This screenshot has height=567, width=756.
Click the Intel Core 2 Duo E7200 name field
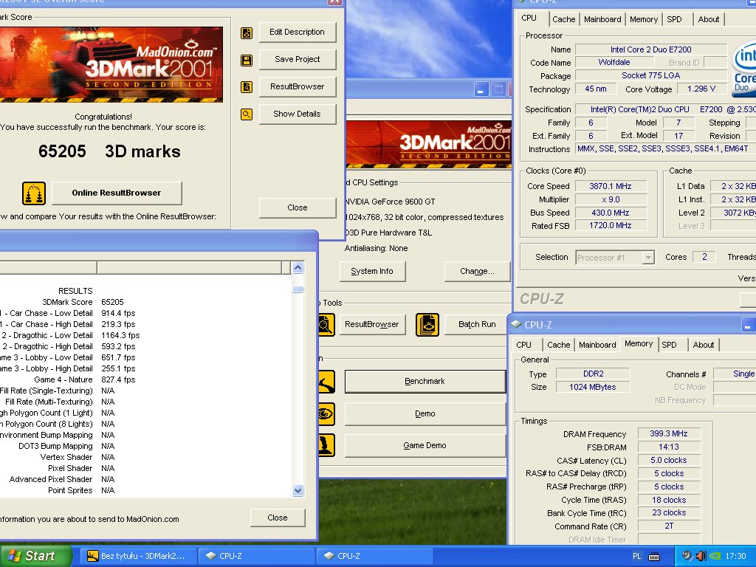[651, 49]
